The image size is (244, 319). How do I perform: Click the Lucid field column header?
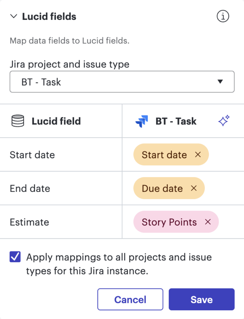pyautogui.click(x=56, y=121)
